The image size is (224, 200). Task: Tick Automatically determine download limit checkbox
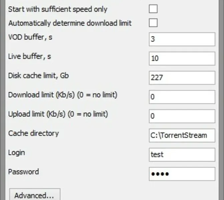tap(153, 23)
